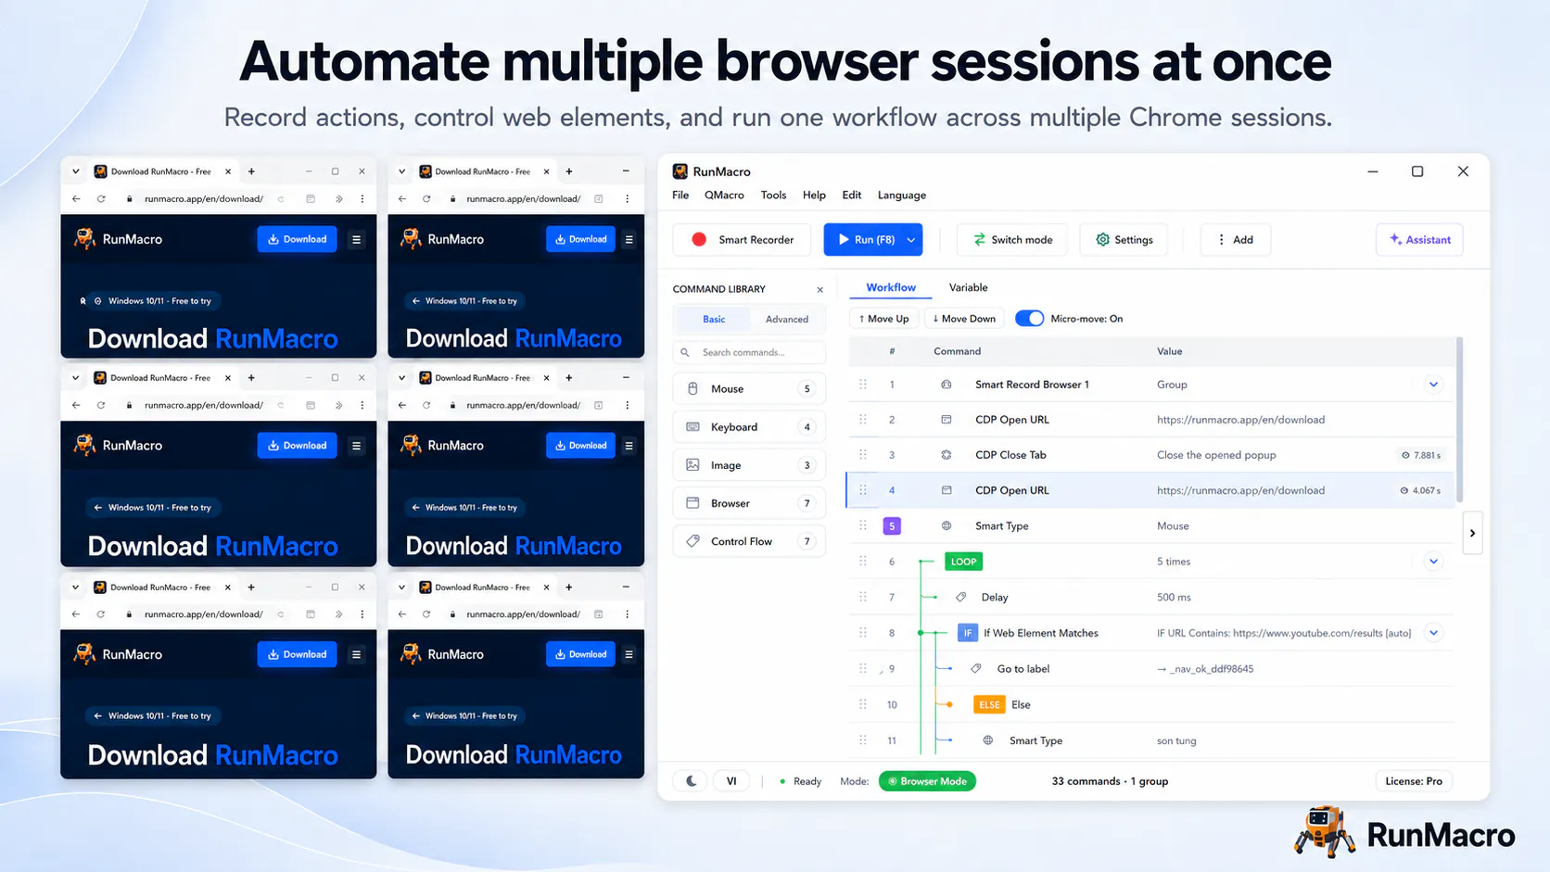This screenshot has height=872, width=1550.
Task: Open the QMacro menu
Action: pyautogui.click(x=724, y=196)
